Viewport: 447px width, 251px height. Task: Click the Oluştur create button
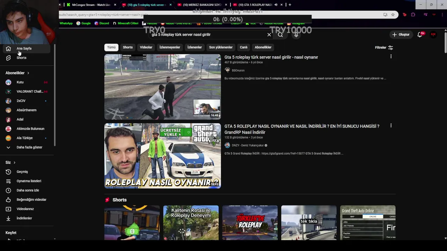coord(401,35)
